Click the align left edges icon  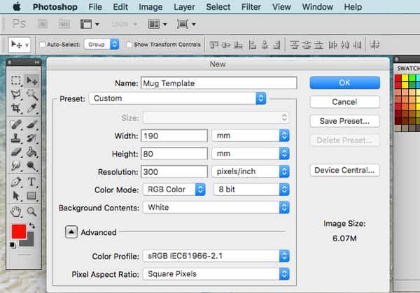point(252,45)
